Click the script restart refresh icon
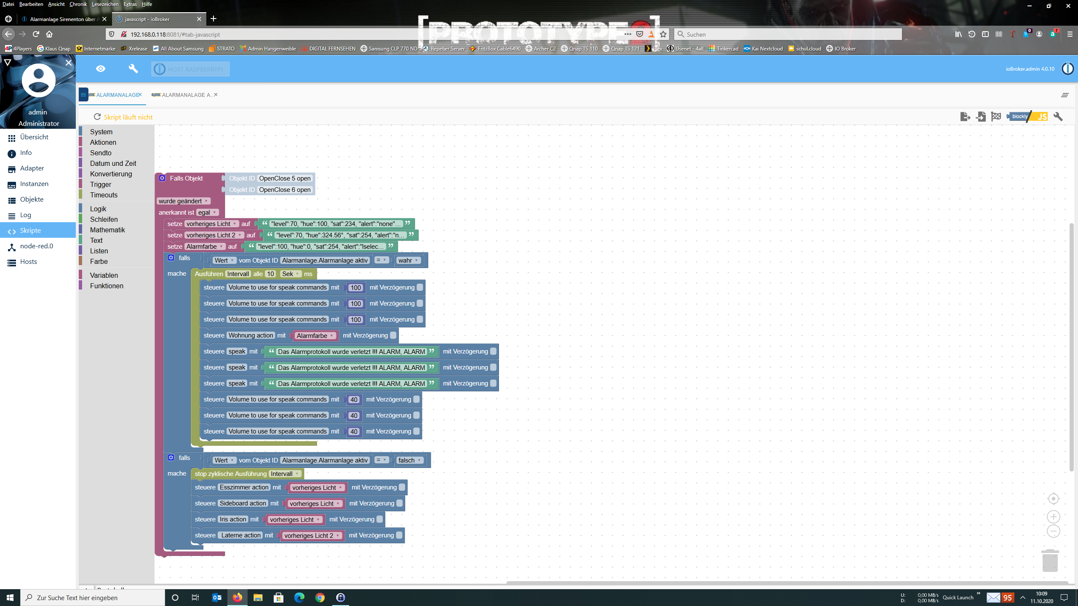 click(97, 117)
